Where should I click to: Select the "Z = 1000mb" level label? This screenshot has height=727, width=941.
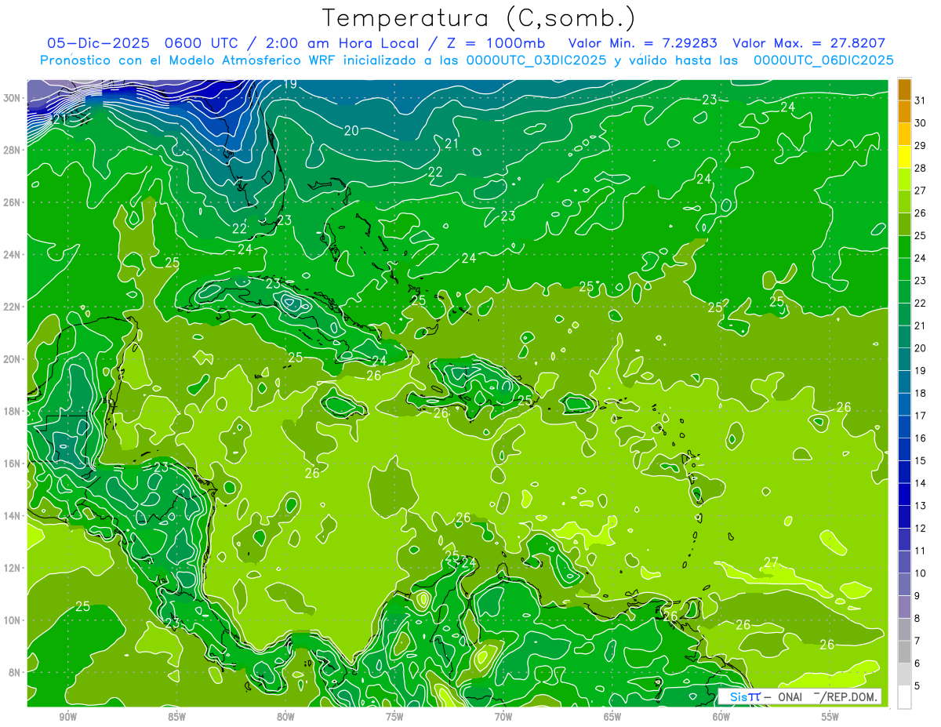click(x=497, y=44)
